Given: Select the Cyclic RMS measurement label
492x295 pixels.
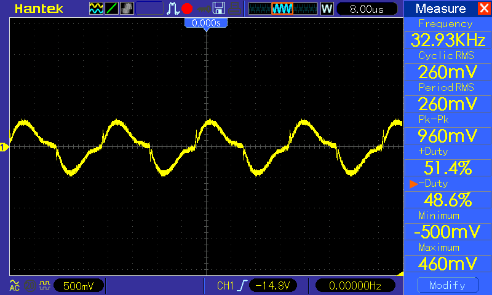Looking at the screenshot, I should click(x=446, y=55).
